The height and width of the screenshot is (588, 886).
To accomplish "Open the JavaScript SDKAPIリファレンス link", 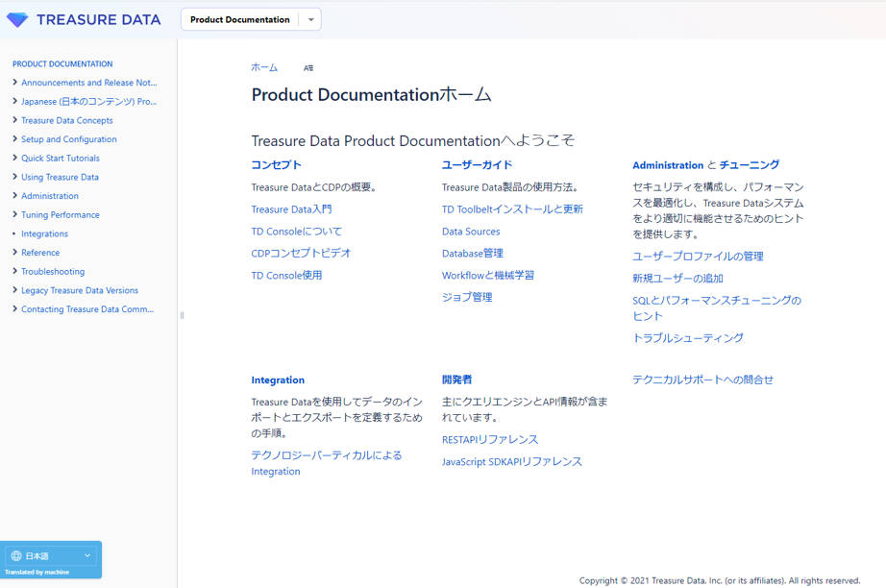I will tap(512, 461).
